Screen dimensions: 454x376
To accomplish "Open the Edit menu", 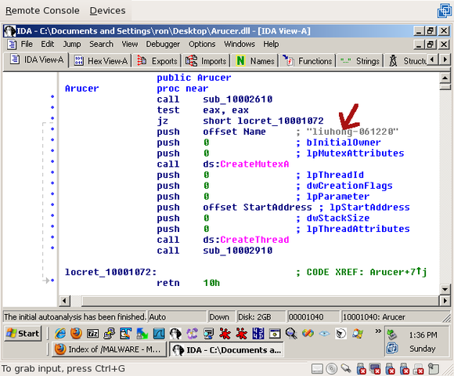I will (x=48, y=44).
